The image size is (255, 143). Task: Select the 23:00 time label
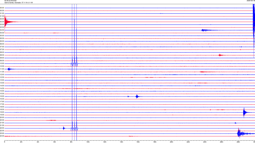tap(2, 133)
